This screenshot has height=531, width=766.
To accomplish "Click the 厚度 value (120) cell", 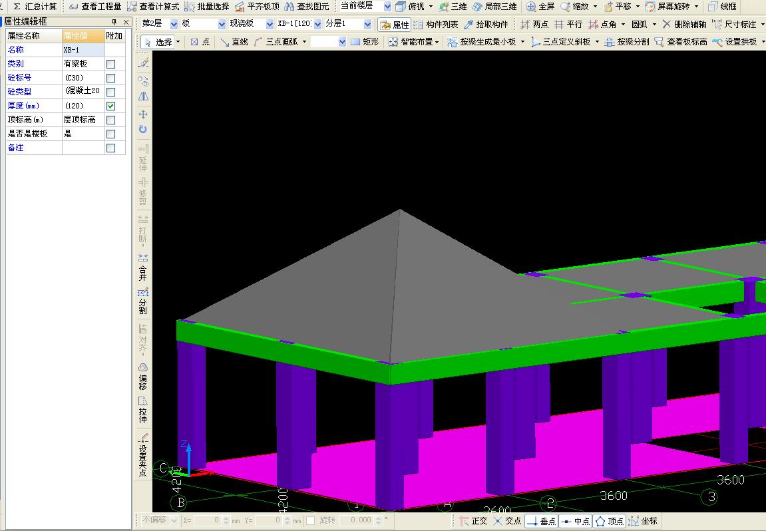I will [x=83, y=106].
